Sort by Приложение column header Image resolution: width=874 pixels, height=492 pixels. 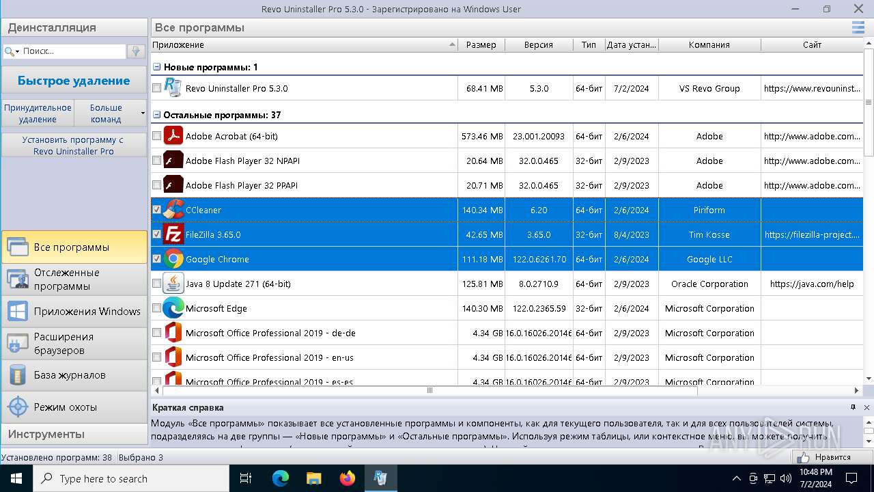pyautogui.click(x=304, y=45)
